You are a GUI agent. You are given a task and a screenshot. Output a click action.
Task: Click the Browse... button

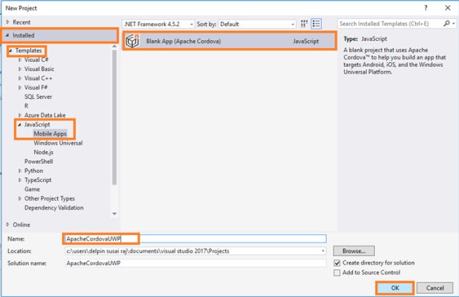pos(354,251)
